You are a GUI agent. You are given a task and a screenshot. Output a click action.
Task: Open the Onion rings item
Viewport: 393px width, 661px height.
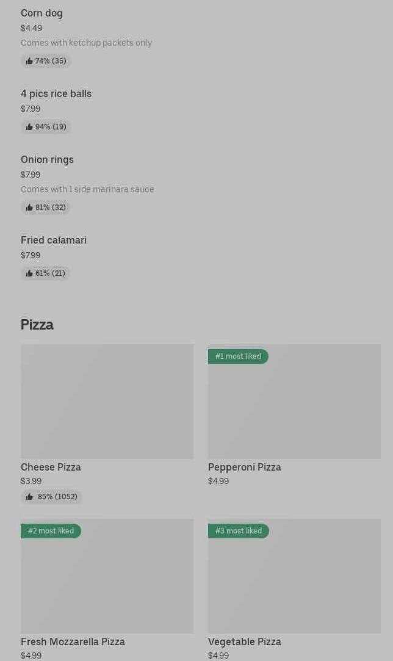coord(47,159)
